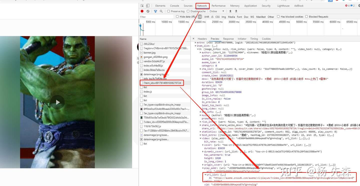Check the Blocked Requests option
The width and height of the screenshot is (360, 186).
point(306,17)
